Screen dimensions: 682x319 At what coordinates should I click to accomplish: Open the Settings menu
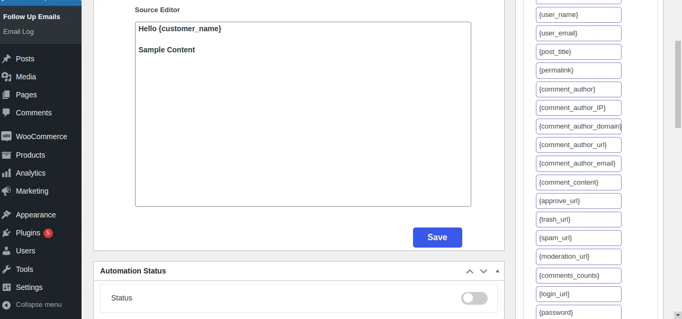(x=29, y=287)
